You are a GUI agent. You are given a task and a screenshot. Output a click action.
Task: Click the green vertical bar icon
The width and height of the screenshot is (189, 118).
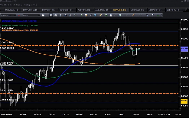[81, 15]
